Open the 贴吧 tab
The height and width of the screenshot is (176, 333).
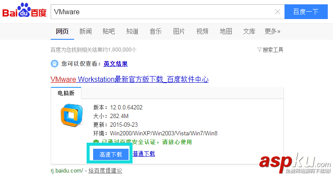[109, 32]
